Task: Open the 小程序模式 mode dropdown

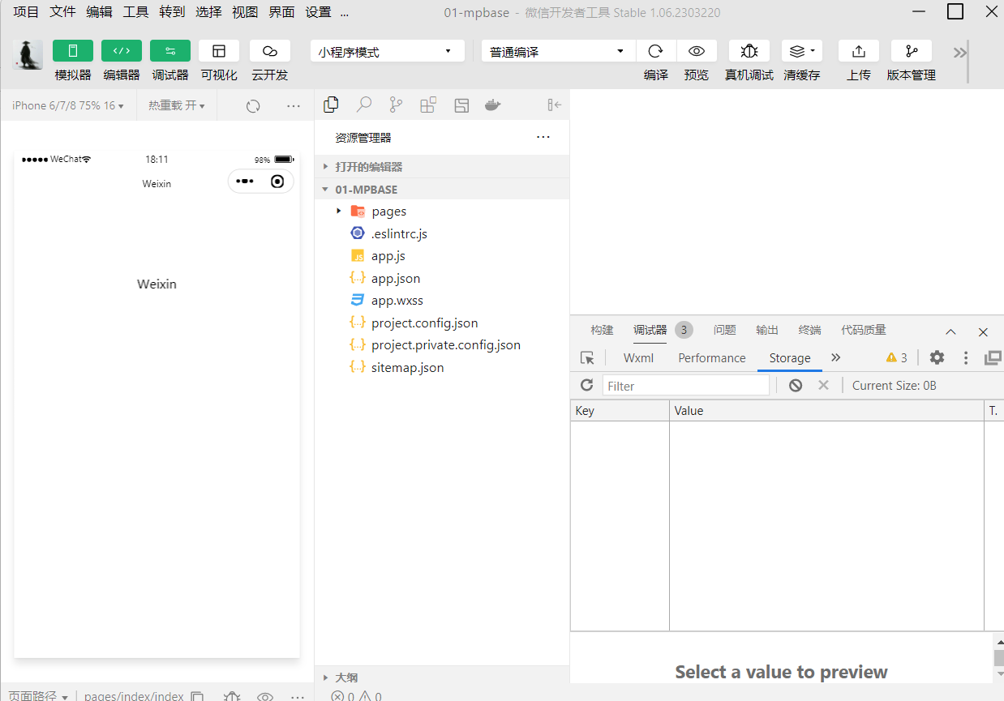Action: pos(387,51)
